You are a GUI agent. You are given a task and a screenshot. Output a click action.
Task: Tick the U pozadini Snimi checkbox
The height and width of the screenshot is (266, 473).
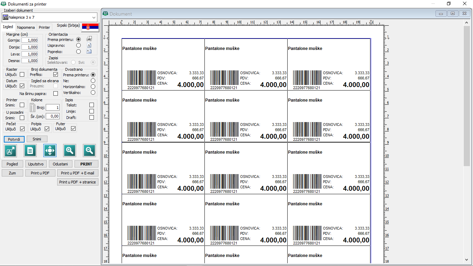coord(22,118)
